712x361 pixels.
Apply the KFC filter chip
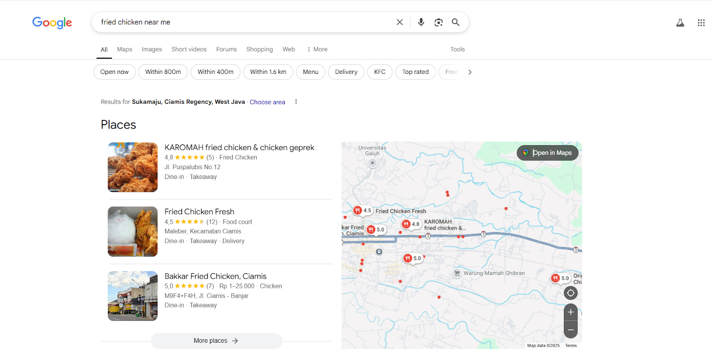[x=380, y=72]
